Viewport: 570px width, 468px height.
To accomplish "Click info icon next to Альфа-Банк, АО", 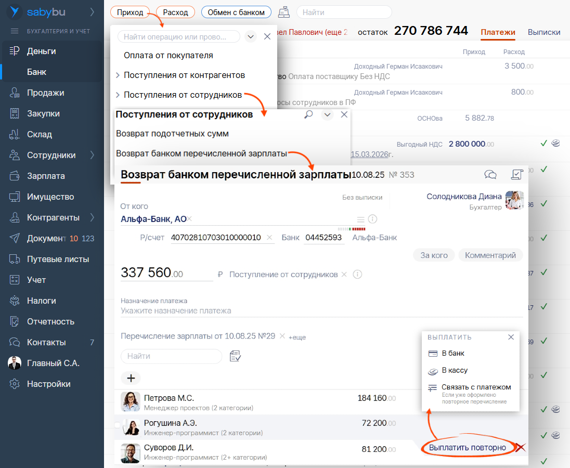I will click(x=372, y=219).
